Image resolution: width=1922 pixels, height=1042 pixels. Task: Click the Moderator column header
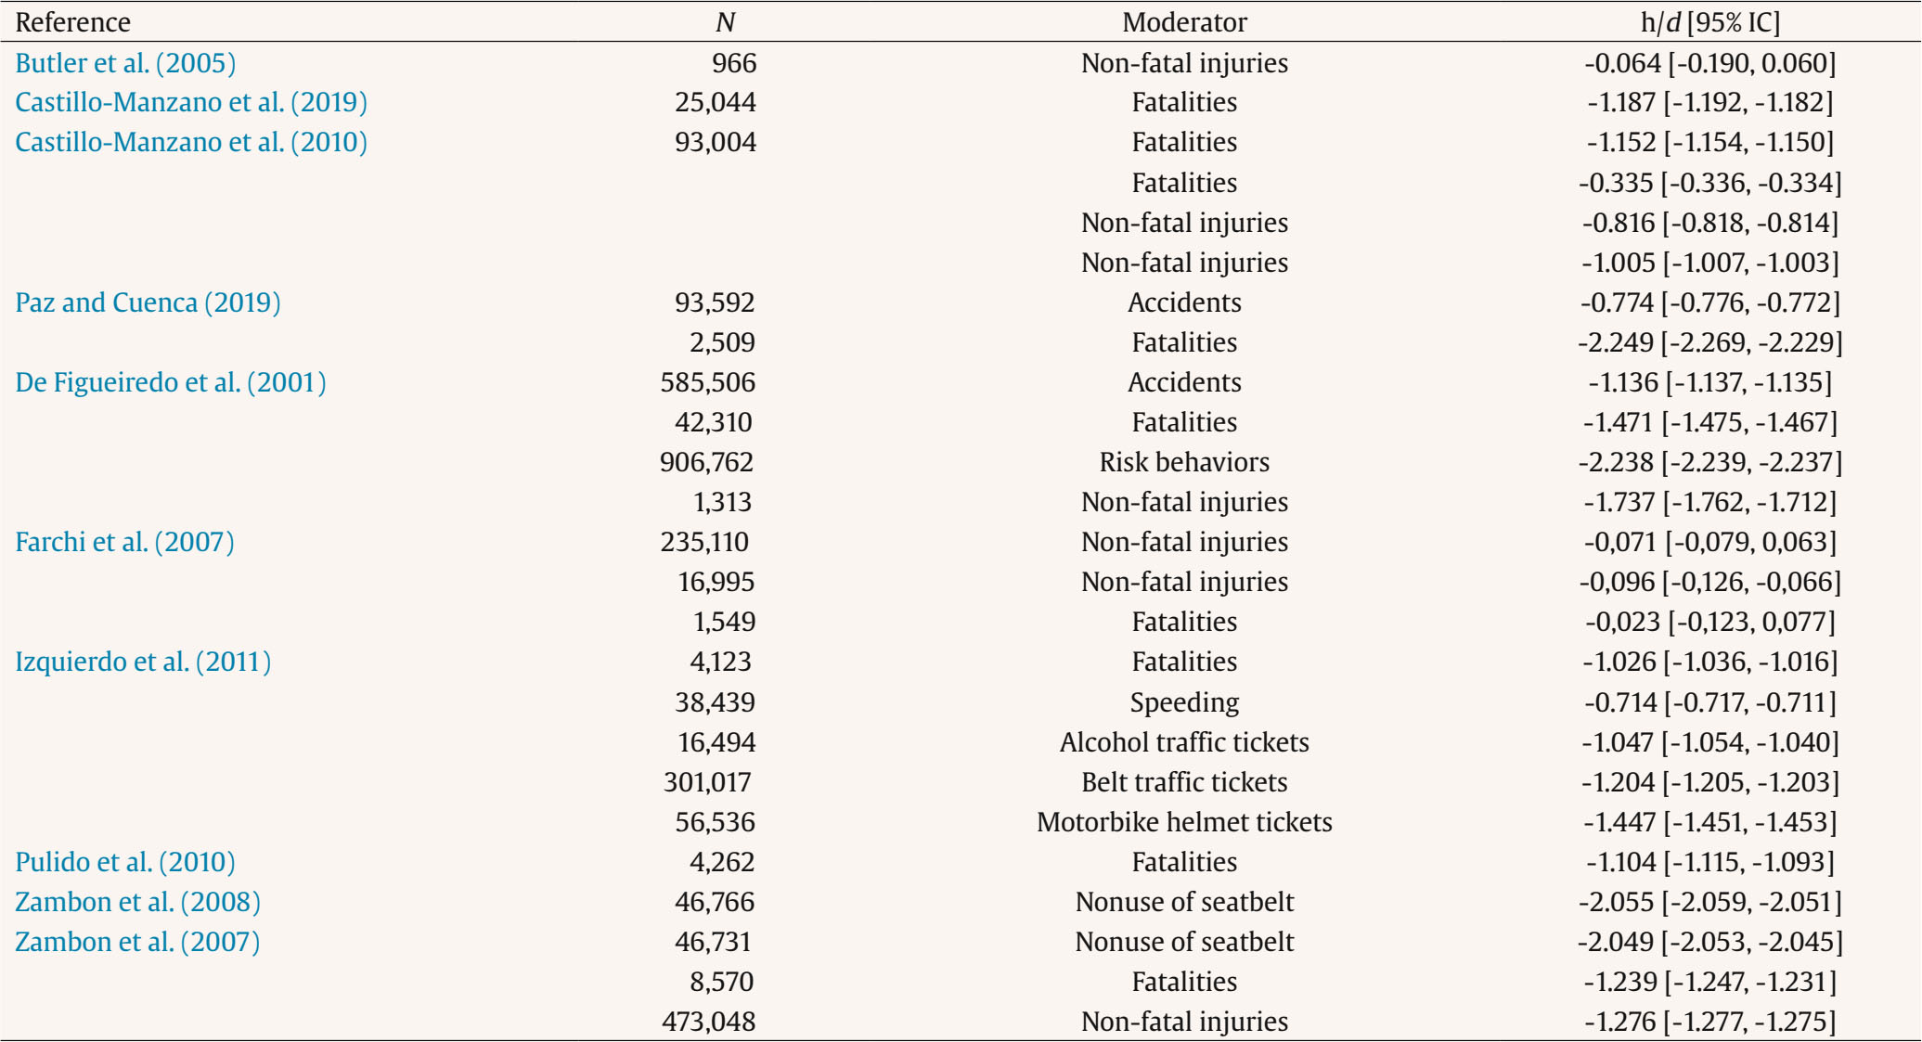1184,22
